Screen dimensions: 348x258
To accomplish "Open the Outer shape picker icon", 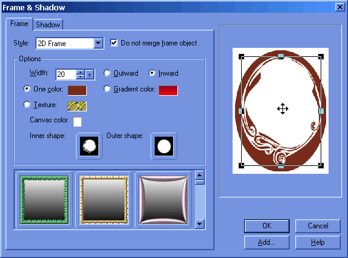I will 164,146.
